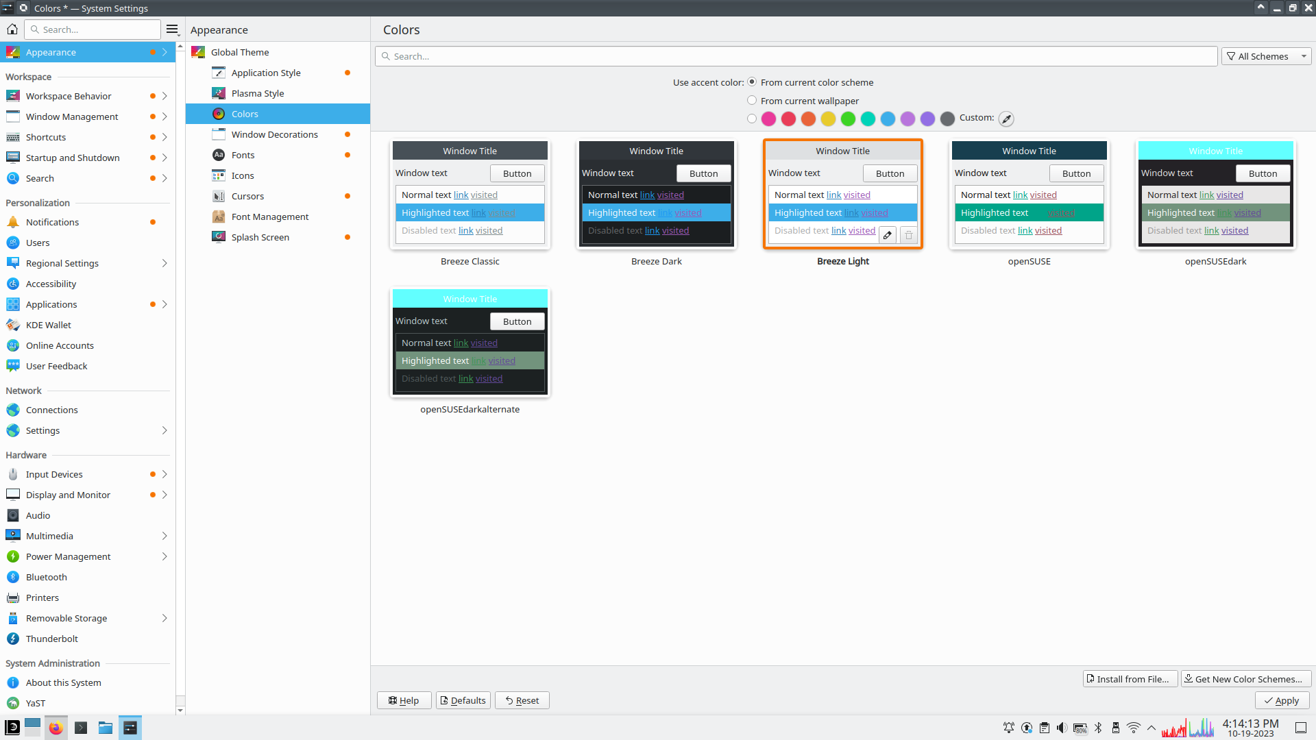
Task: Click custom accent color picker icon
Action: (1006, 119)
